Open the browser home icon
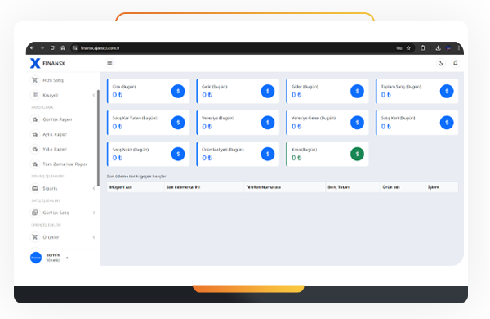This screenshot has width=490, height=319. click(x=63, y=48)
